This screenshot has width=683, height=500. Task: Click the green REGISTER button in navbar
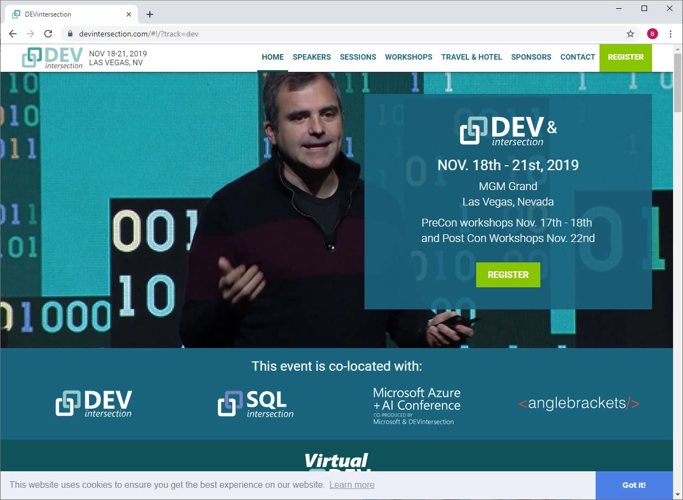[625, 57]
